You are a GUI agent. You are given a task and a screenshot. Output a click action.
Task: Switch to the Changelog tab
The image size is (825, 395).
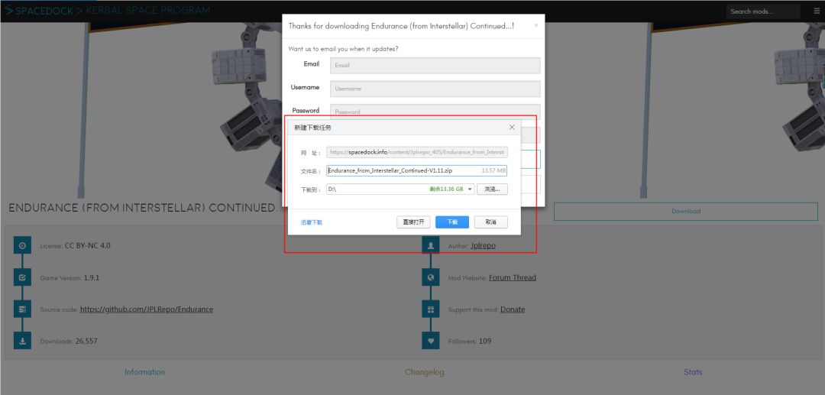pos(424,372)
